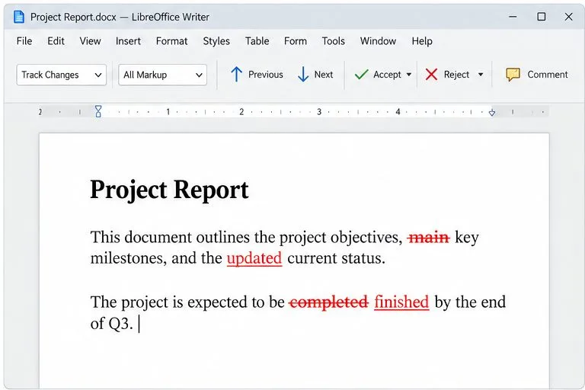Screen dimensions: 585x390
Task: Click the yellow Comment bubble icon
Action: 513,75
